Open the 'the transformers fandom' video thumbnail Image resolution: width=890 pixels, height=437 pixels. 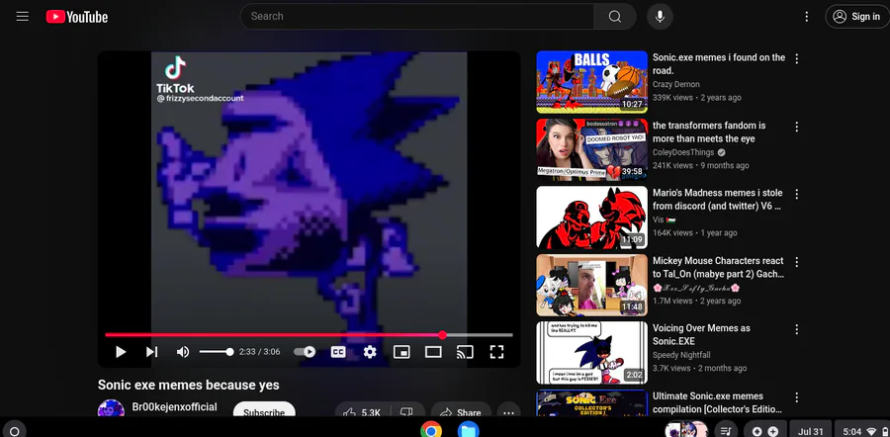591,150
